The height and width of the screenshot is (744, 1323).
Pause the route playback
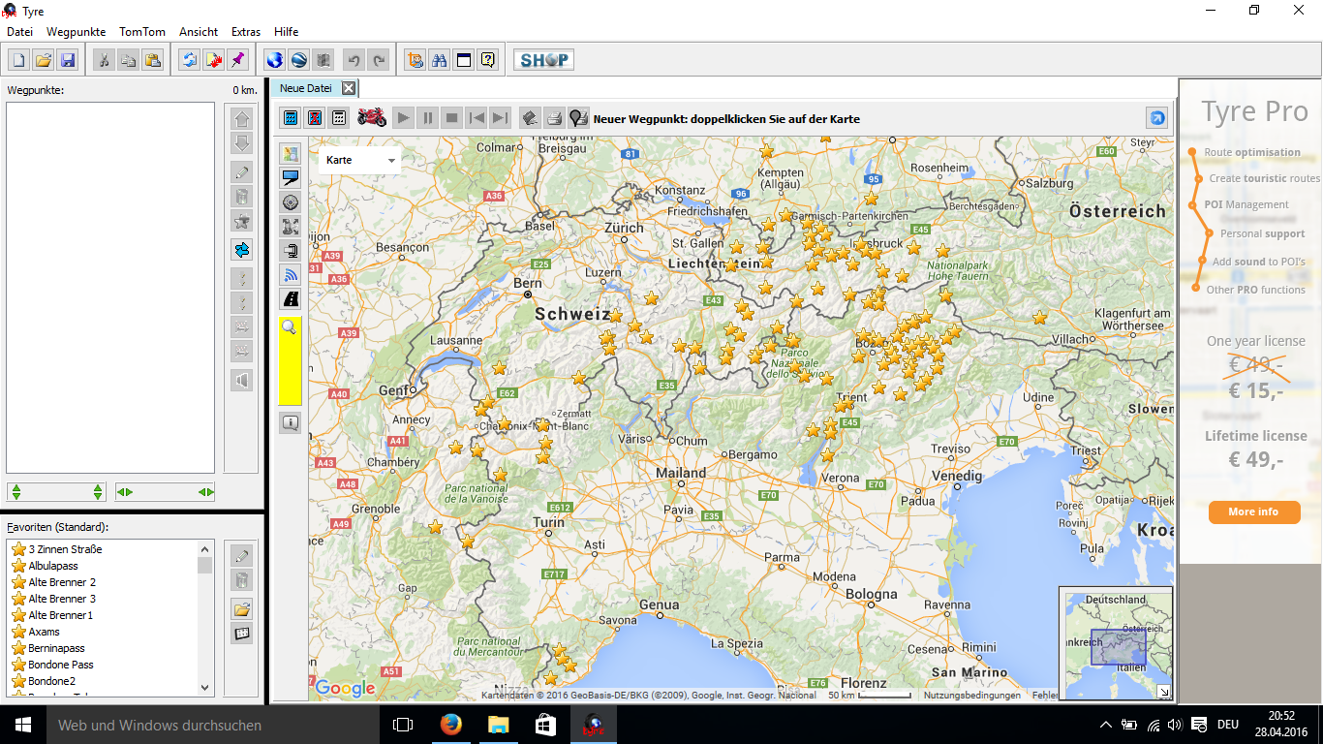pyautogui.click(x=428, y=118)
